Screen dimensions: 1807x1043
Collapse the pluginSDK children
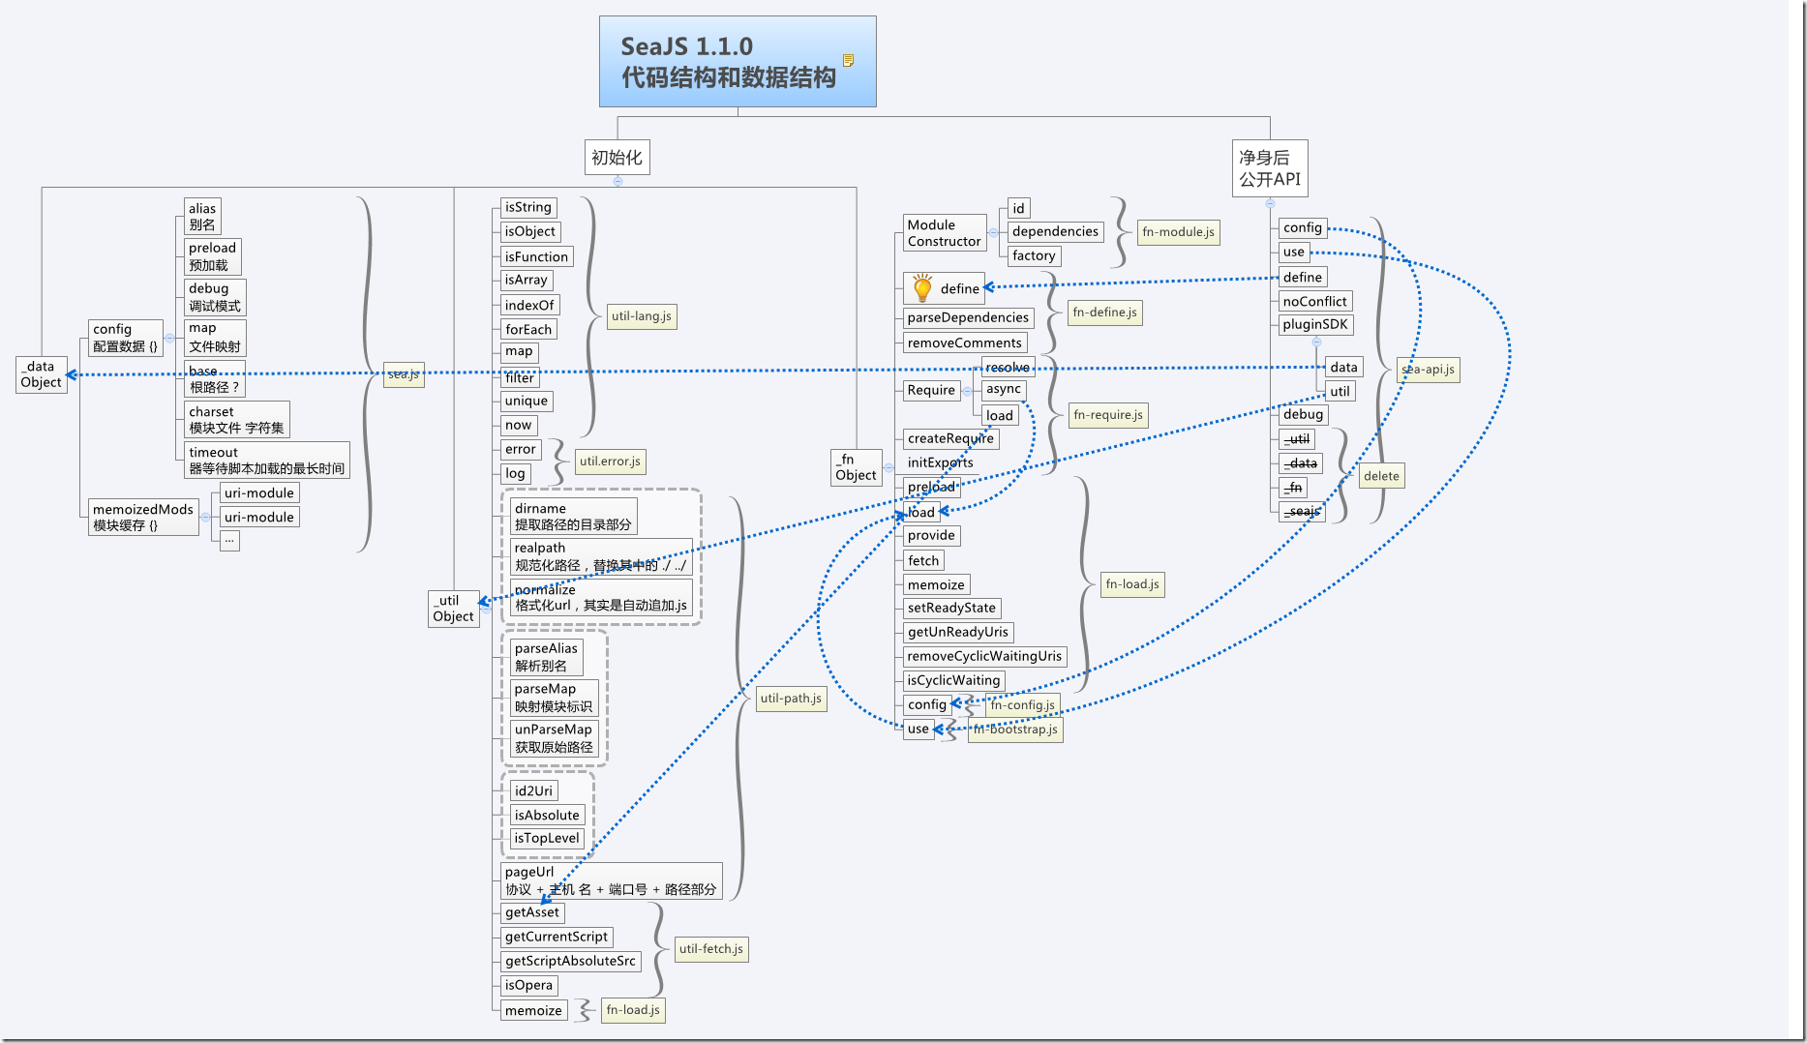1316,342
